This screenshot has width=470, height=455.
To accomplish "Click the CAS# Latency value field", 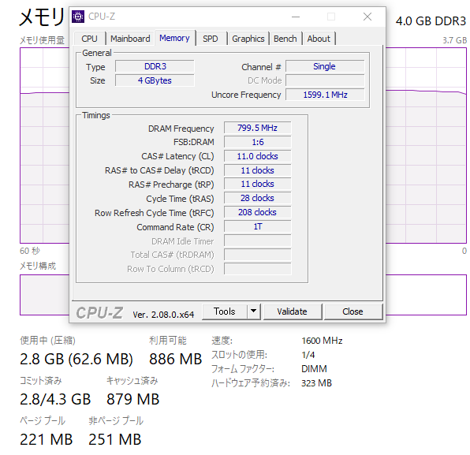I will [258, 156].
